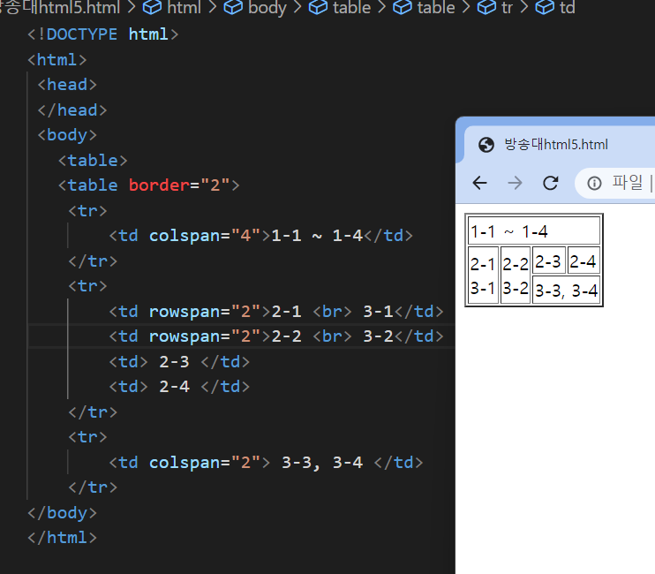655x574 pixels.
Task: Click the colspan="2" td code line
Action: pyautogui.click(x=266, y=463)
